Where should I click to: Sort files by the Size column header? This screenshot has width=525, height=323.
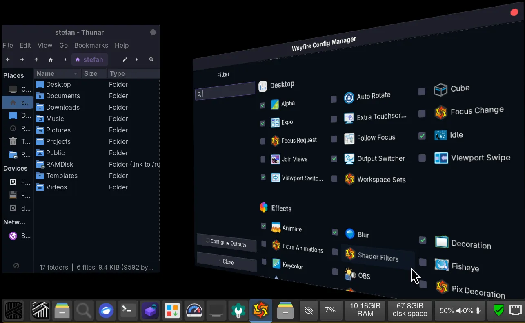pyautogui.click(x=94, y=74)
